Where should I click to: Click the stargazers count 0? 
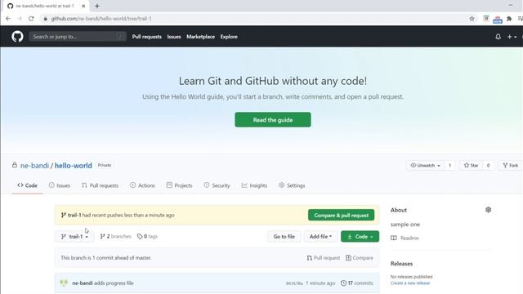[488, 165]
